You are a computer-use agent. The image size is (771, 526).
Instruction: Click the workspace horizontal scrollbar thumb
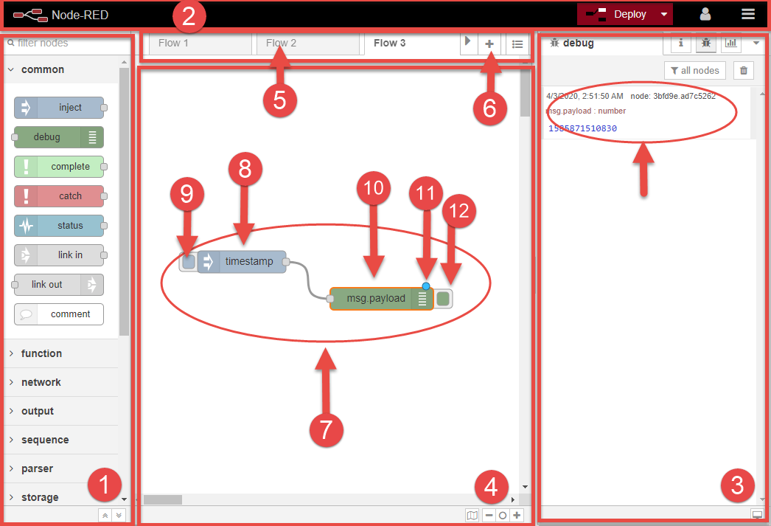163,500
